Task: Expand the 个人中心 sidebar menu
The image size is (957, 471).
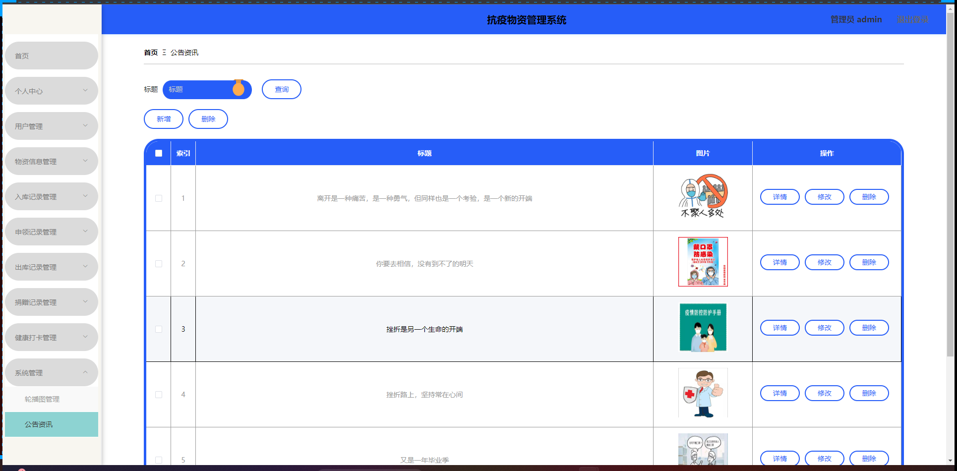Action: (51, 91)
